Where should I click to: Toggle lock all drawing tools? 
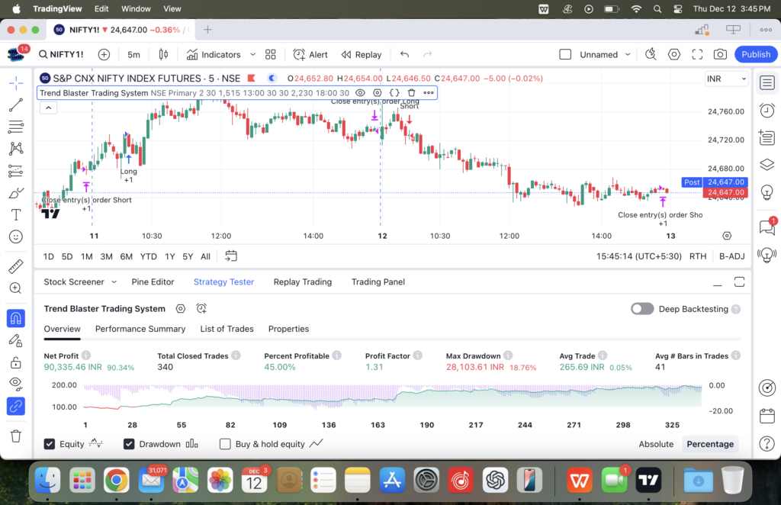16,362
